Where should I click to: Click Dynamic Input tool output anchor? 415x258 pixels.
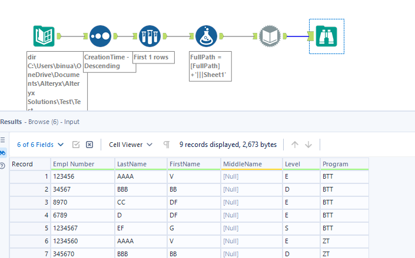pos(285,36)
